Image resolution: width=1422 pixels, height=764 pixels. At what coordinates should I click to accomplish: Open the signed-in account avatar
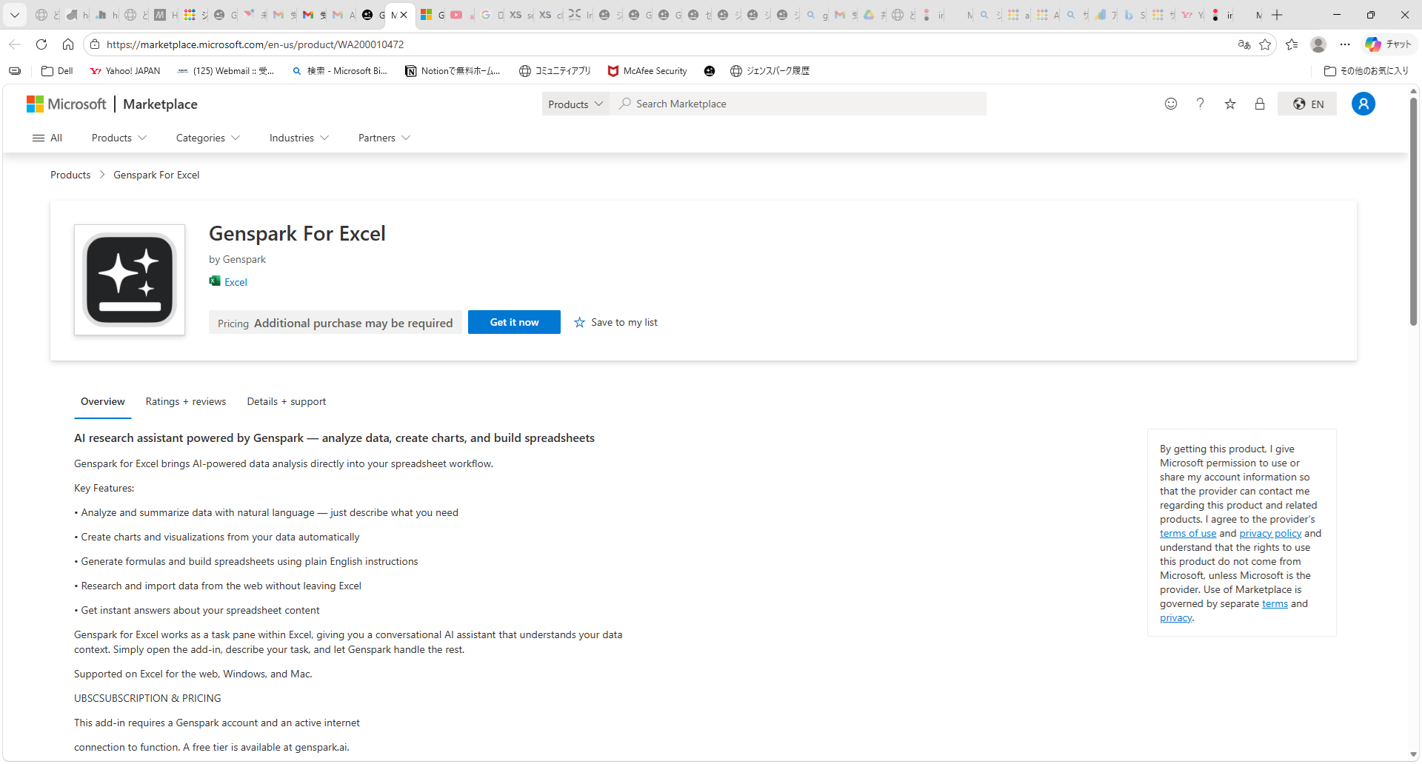pyautogui.click(x=1363, y=104)
